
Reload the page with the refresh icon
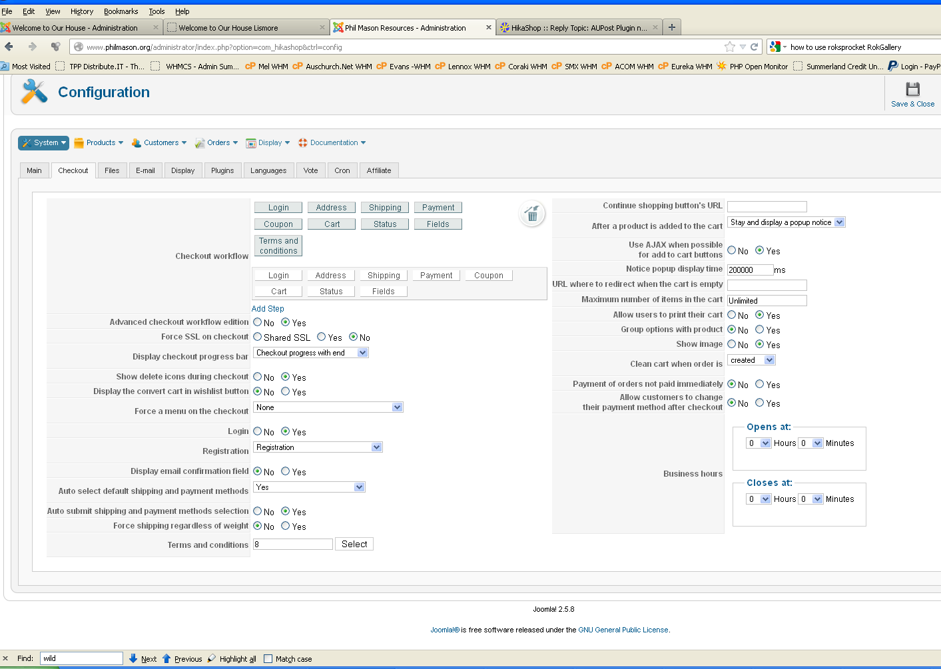click(755, 47)
